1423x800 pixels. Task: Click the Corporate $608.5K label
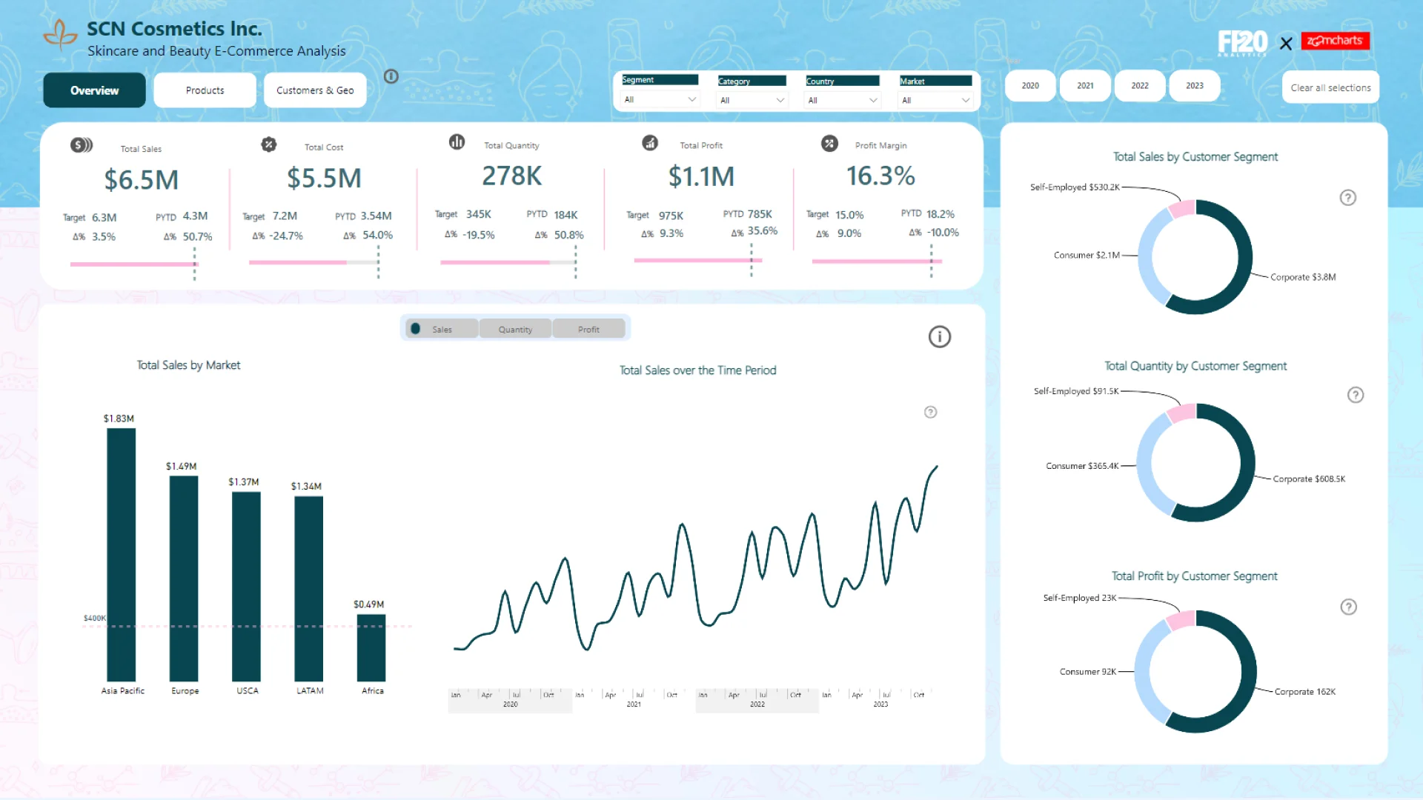coord(1309,479)
